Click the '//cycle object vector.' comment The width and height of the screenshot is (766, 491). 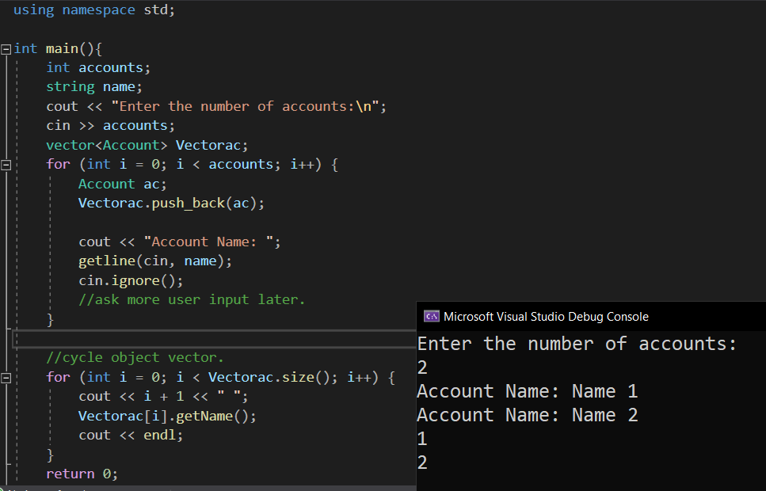(136, 357)
